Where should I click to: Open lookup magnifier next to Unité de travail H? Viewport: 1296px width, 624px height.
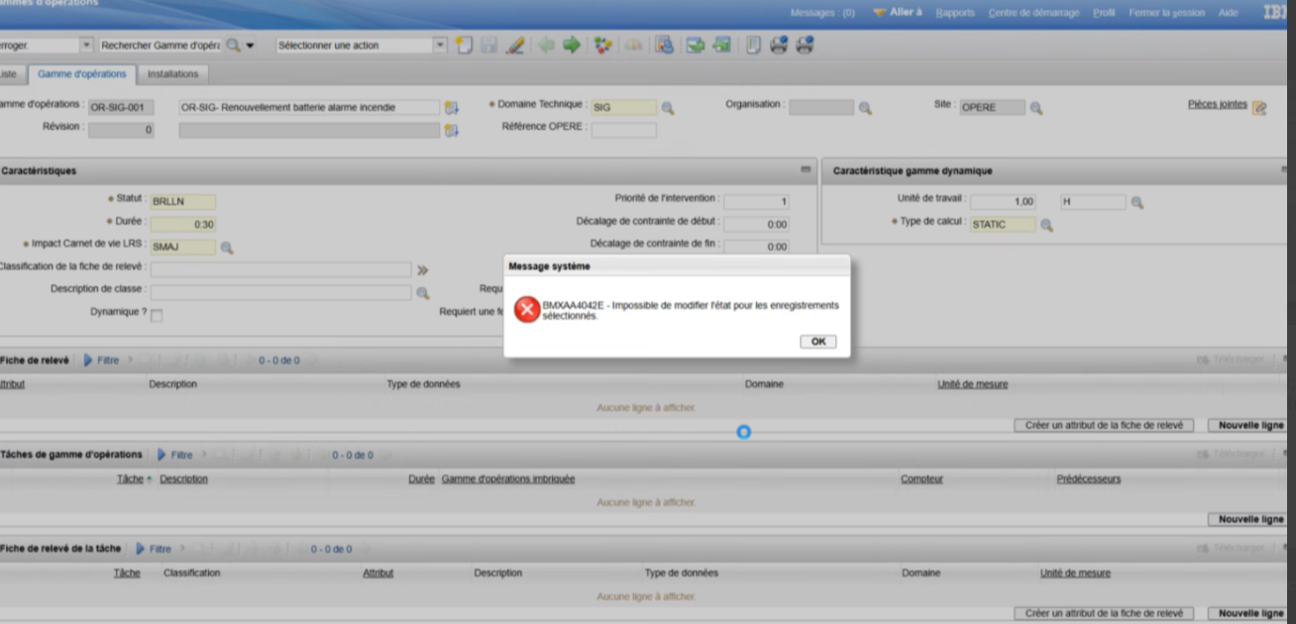coord(1137,202)
